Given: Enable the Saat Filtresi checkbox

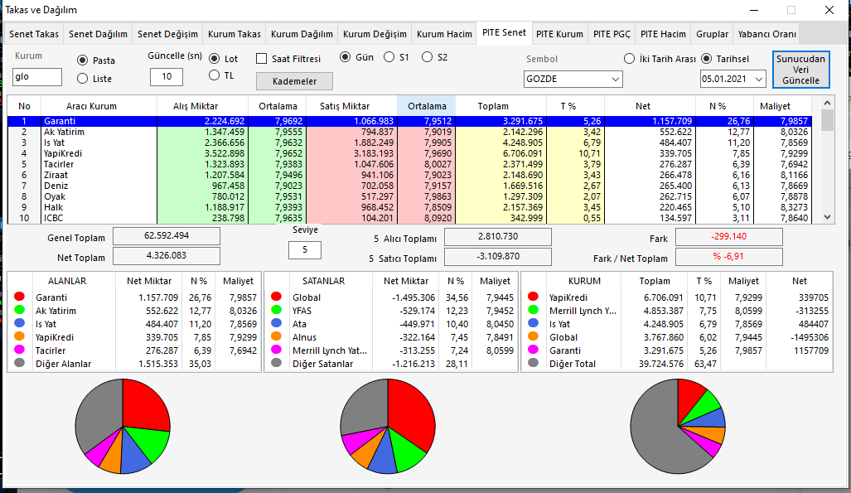Looking at the screenshot, I should tap(262, 59).
